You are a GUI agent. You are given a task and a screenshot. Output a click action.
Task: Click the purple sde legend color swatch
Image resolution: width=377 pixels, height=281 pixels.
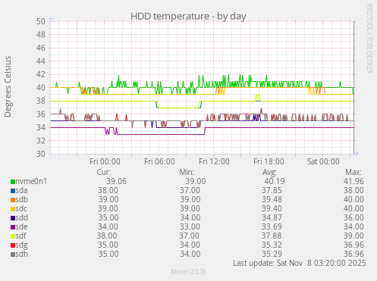13,227
